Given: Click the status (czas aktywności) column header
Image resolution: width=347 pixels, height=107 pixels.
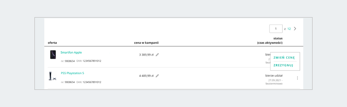Looking at the screenshot, I should tap(270, 41).
